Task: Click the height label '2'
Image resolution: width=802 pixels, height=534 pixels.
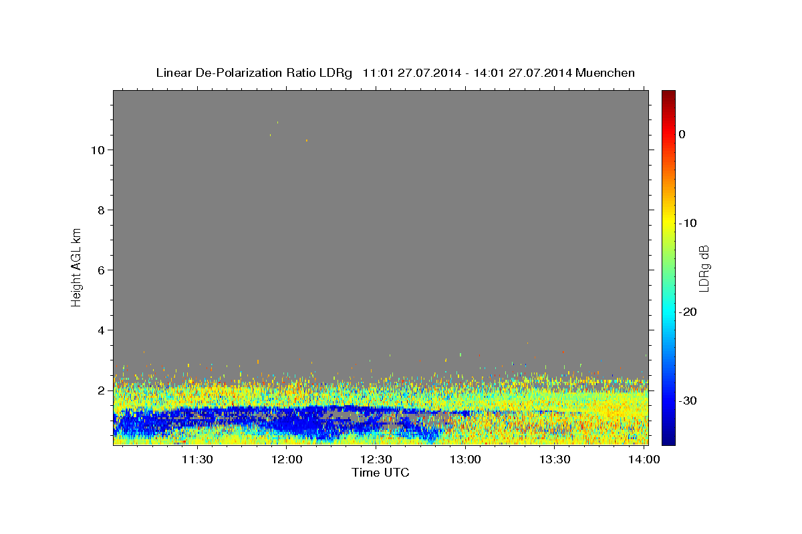Action: (100, 390)
